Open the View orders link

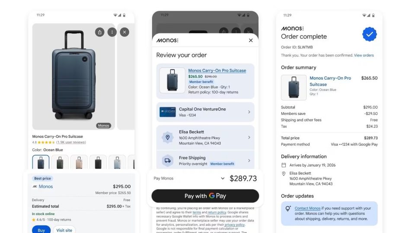pos(364,55)
